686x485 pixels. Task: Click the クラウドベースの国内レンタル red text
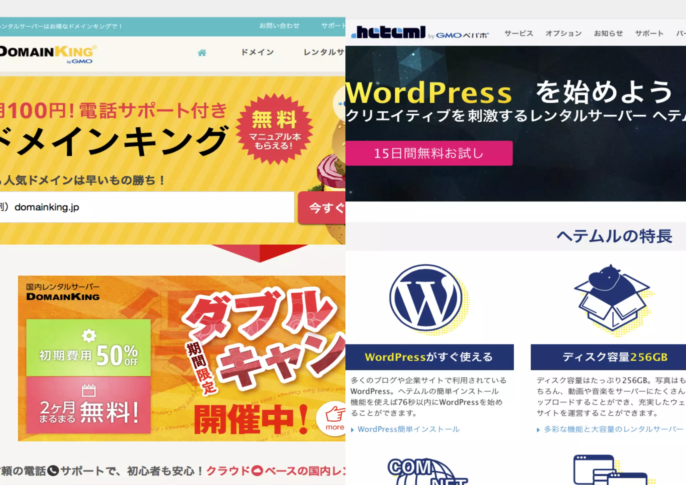coord(276,471)
